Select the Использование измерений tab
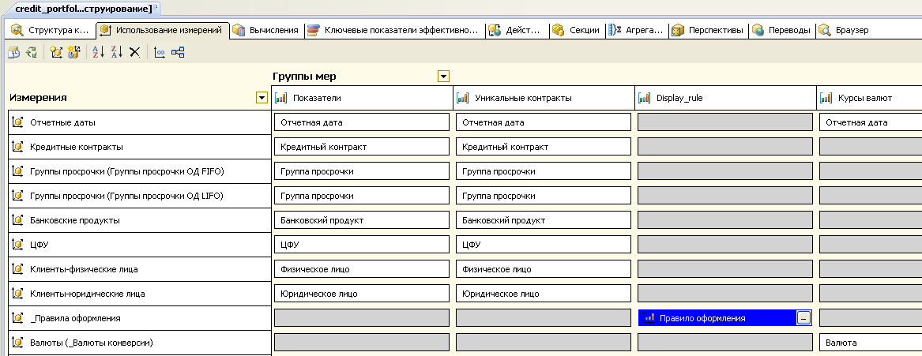 click(x=163, y=30)
